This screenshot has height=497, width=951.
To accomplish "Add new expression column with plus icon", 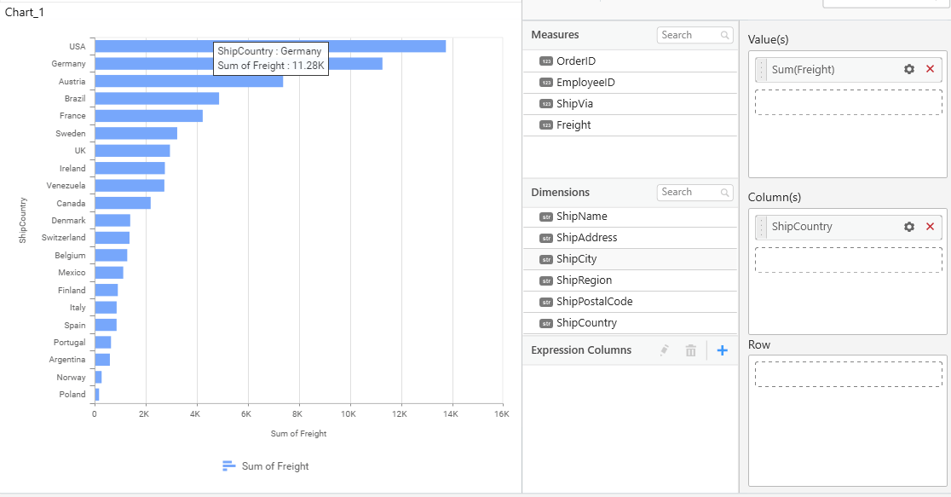I will tap(723, 350).
